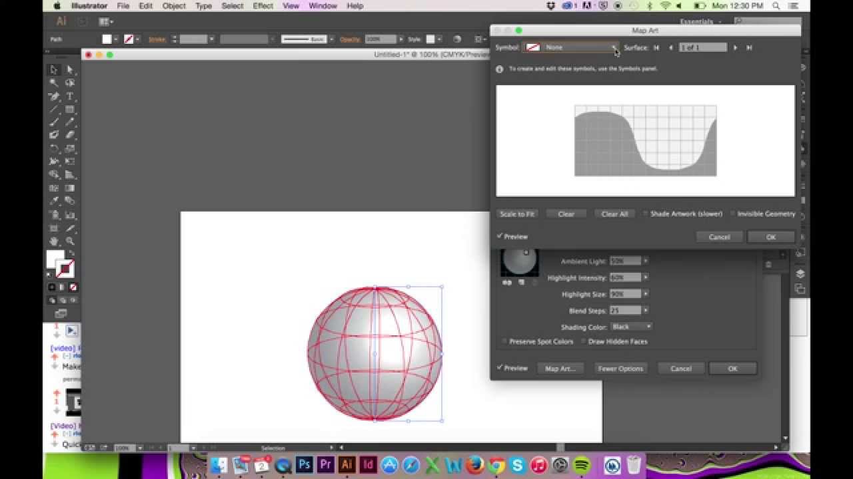
Task: Open Premiere Pro from the Dock
Action: pos(326,465)
